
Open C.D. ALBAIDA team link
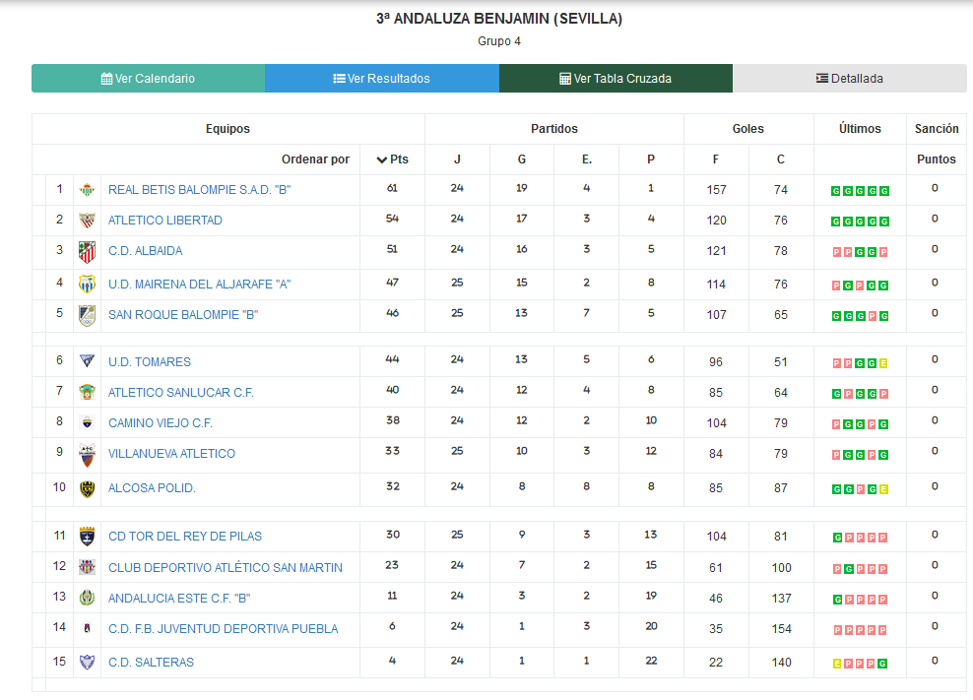click(145, 251)
